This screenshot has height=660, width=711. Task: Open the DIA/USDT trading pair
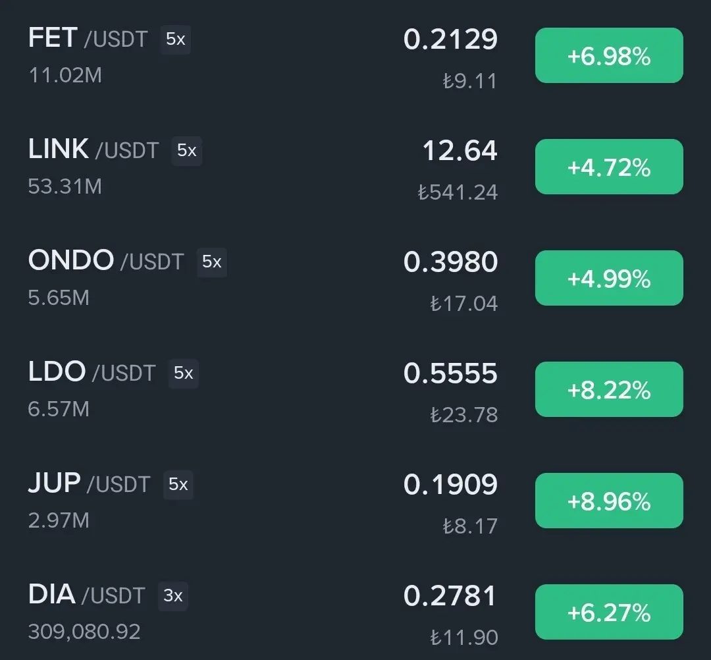click(x=86, y=595)
